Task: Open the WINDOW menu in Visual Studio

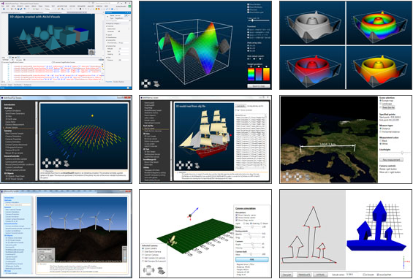Action: (x=99, y=6)
